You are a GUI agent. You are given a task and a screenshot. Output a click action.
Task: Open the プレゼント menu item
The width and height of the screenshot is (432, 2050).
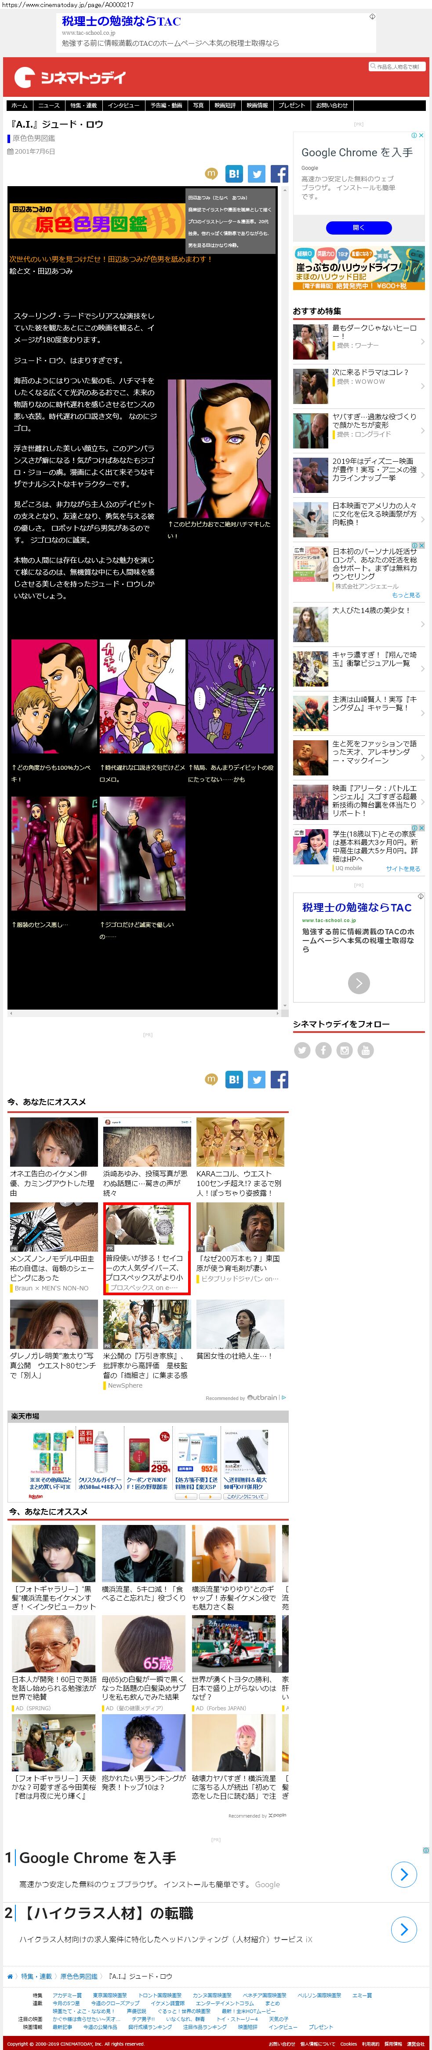pyautogui.click(x=291, y=105)
